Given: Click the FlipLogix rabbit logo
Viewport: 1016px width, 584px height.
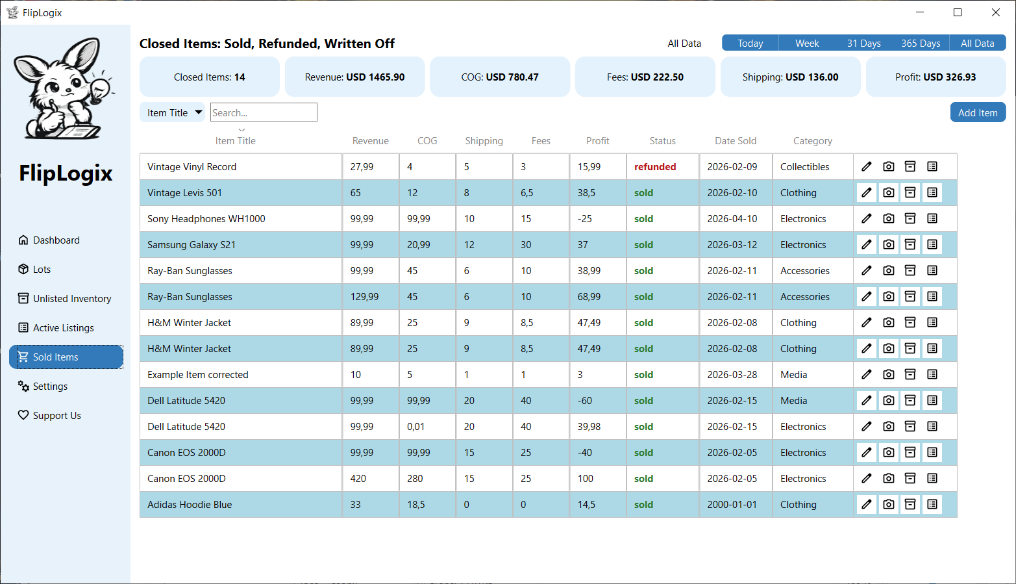Looking at the screenshot, I should pyautogui.click(x=65, y=88).
